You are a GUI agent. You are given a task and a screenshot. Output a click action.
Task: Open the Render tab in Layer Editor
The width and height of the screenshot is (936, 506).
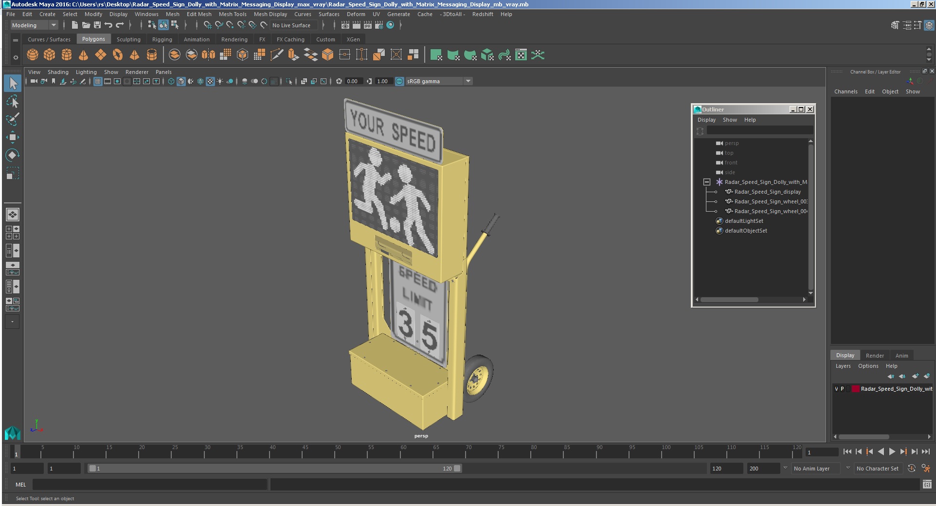pos(875,356)
